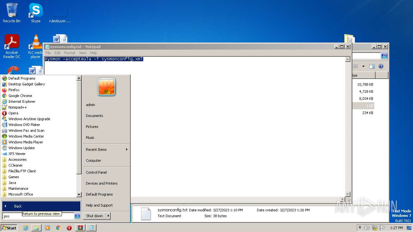Open Documents from the Start menu
This screenshot has height=232, width=413.
pos(106,116)
